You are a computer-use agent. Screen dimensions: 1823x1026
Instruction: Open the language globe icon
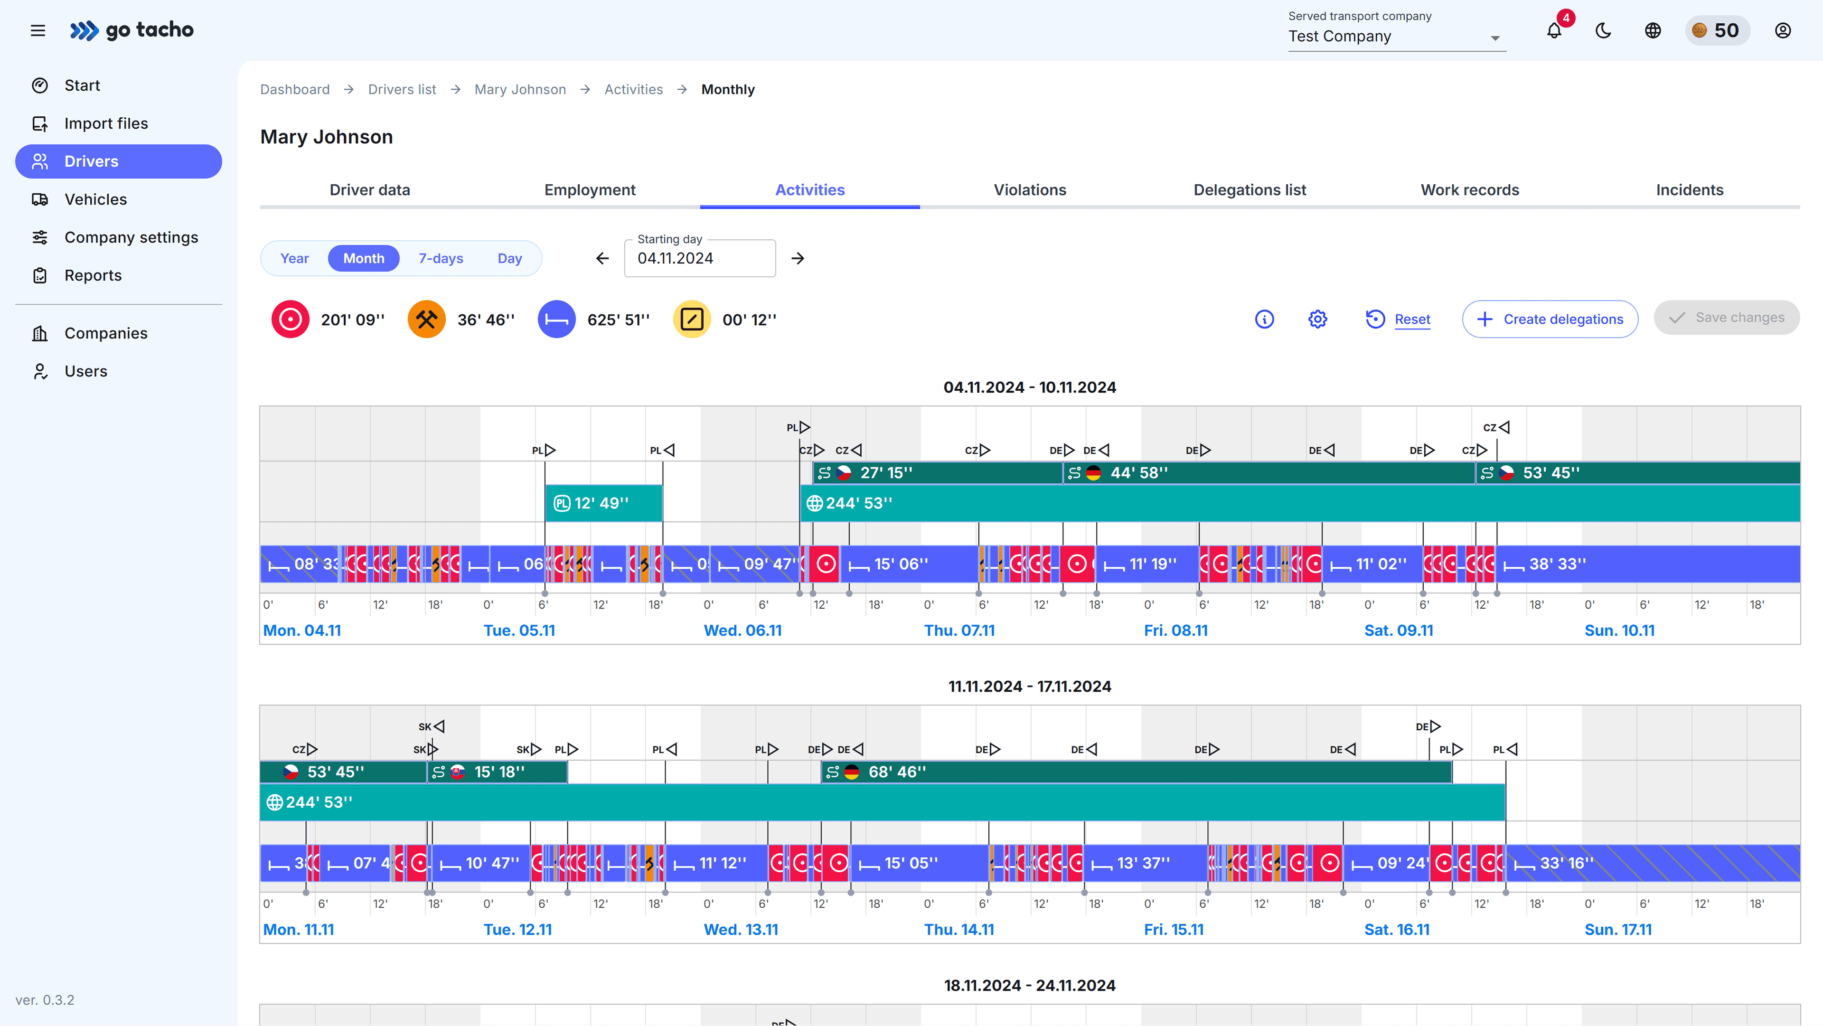tap(1653, 30)
